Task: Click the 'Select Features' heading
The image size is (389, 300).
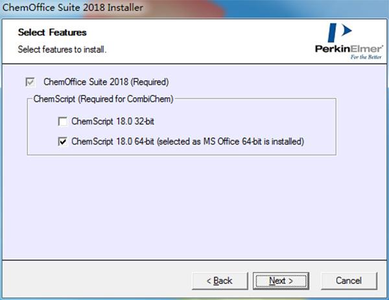Action: tap(52, 32)
